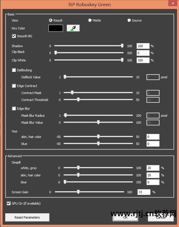Viewport: 179px width, 227px height.
Task: Click the ISP Robuskey Green title text
Action: coord(90,4)
